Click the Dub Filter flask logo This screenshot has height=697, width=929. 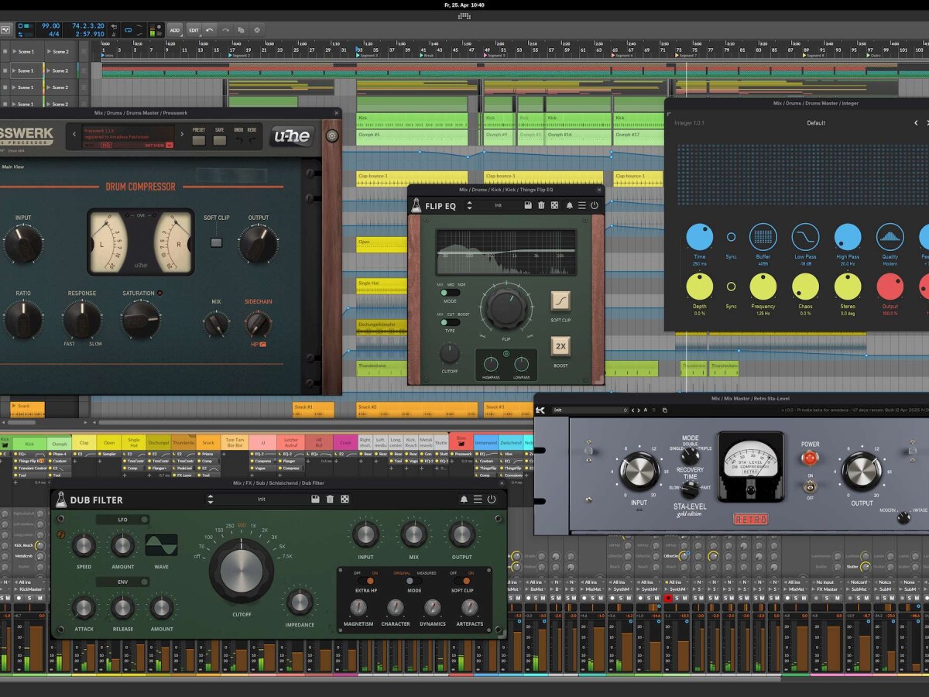61,500
